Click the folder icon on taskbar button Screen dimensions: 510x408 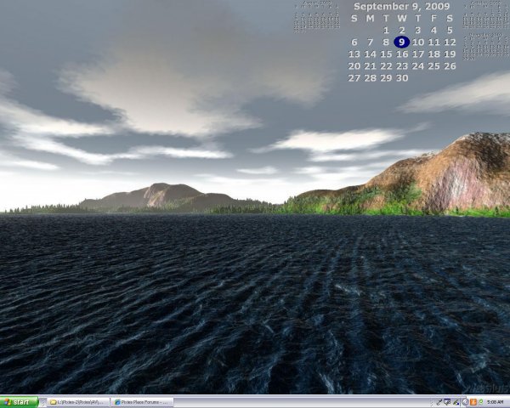pyautogui.click(x=53, y=402)
